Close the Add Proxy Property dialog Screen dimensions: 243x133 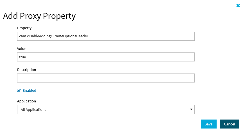(238, 6)
